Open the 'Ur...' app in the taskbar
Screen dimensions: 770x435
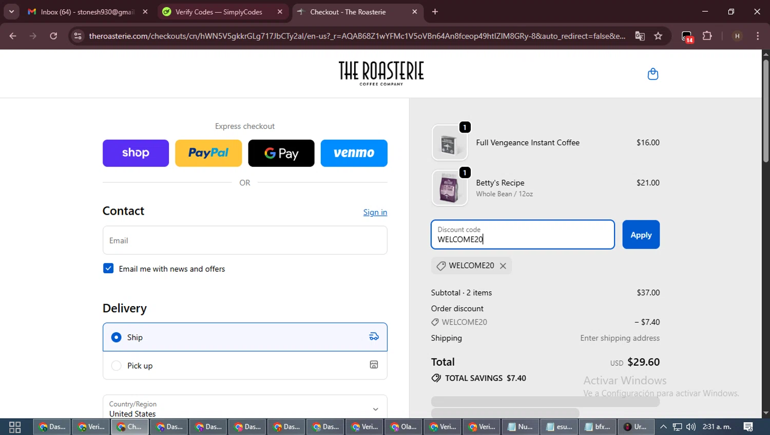[x=636, y=427]
